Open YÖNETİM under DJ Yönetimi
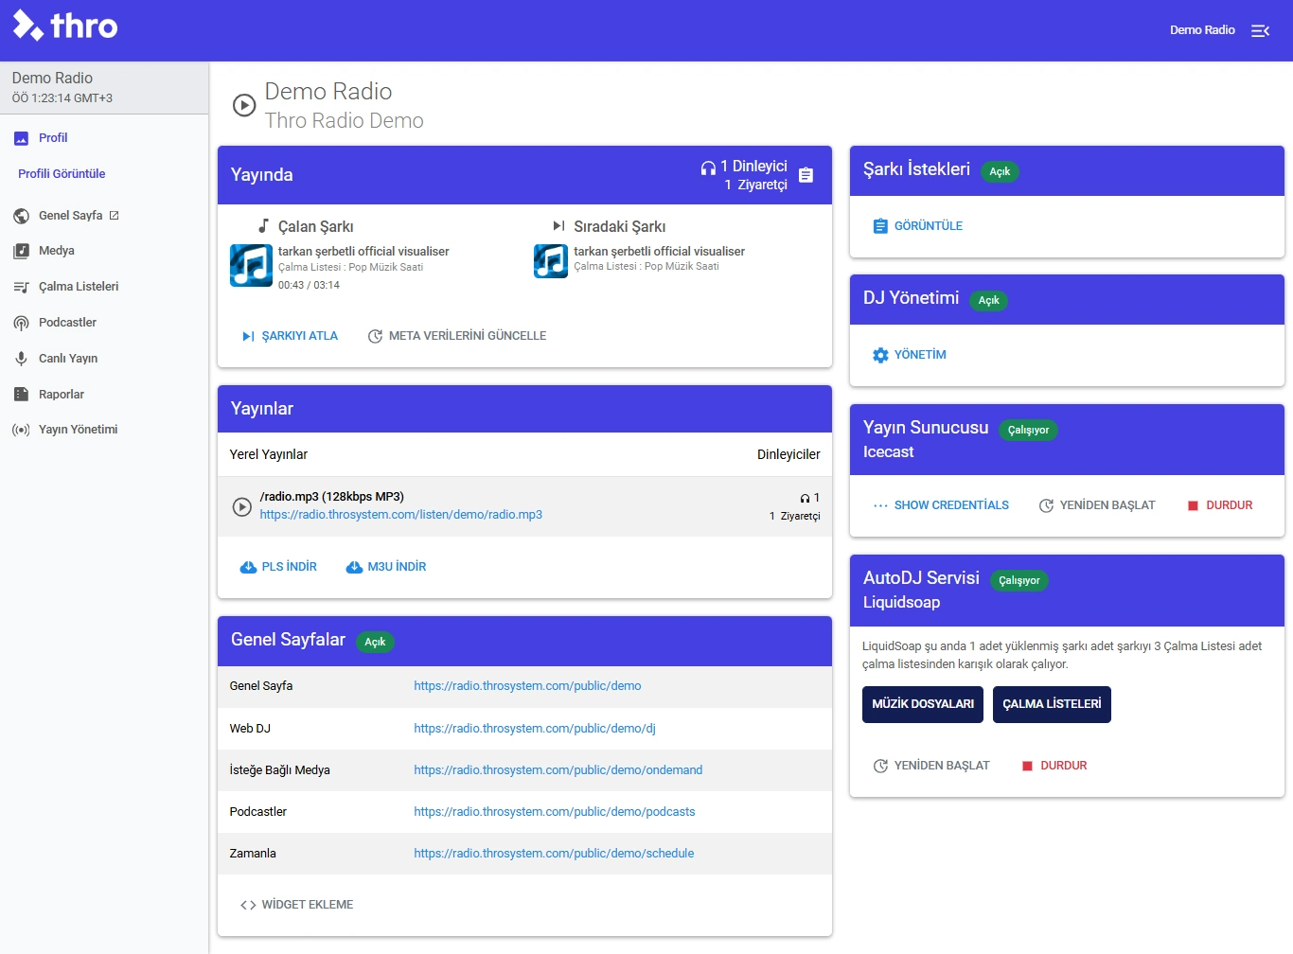This screenshot has height=954, width=1293. tap(909, 355)
